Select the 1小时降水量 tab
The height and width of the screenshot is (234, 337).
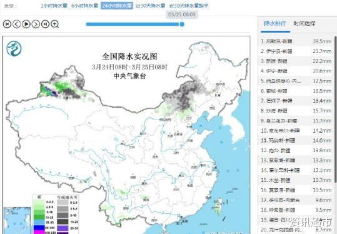tap(54, 6)
